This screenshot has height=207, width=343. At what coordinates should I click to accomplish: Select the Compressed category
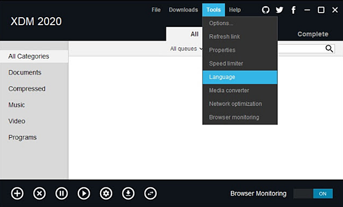(27, 89)
